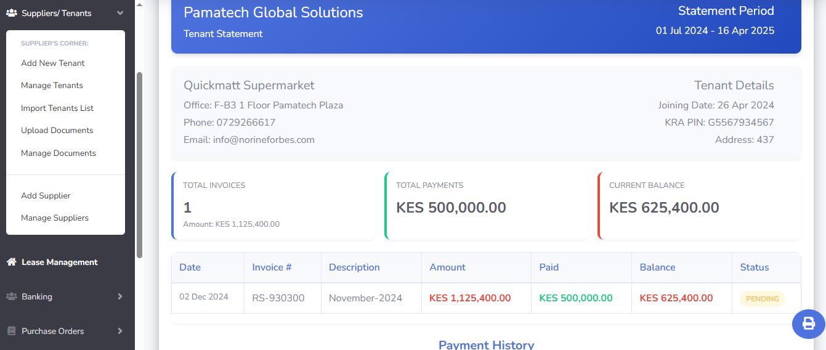Click the floating print button
The image size is (826, 350).
click(x=808, y=323)
